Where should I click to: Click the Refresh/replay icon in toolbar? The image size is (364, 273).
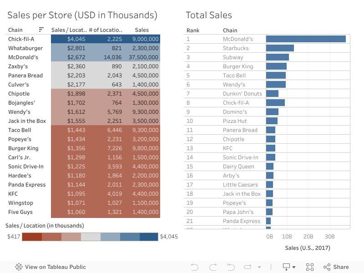click(x=248, y=267)
